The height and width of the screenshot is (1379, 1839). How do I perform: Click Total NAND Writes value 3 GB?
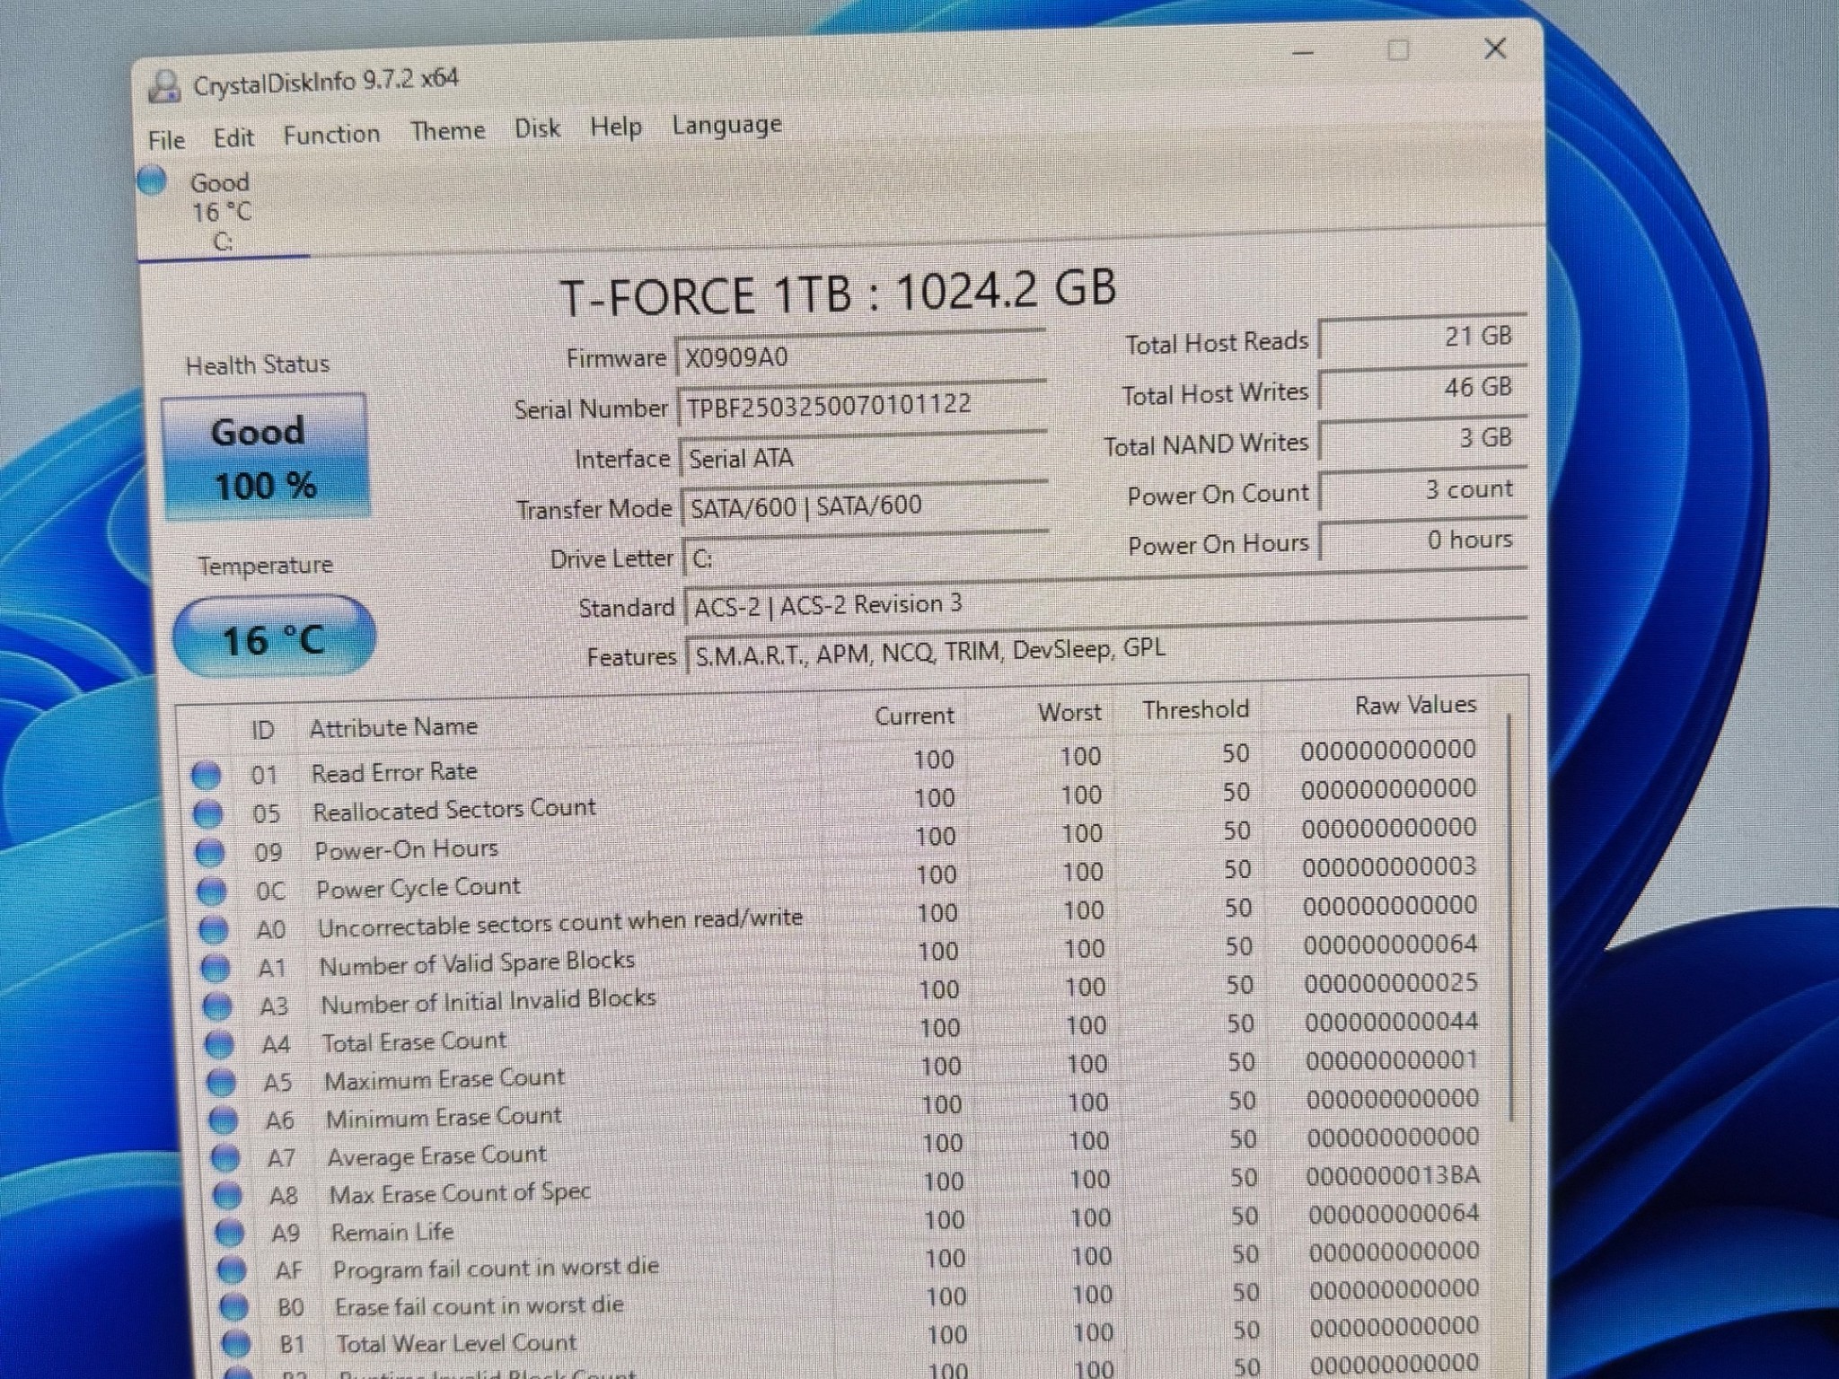1422,439
